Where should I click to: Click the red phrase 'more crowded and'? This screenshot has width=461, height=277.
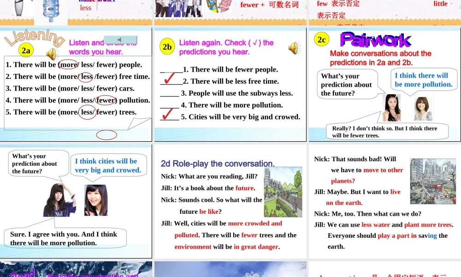255,223
